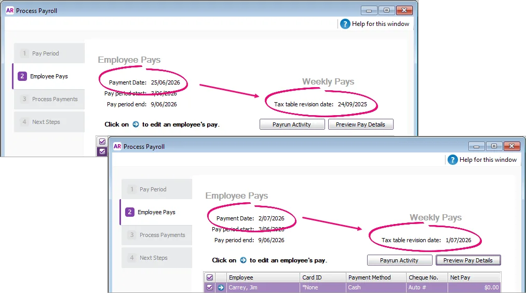The height and width of the screenshot is (293, 526).
Task: Select Employee Pays step in front window
Action: click(x=156, y=212)
